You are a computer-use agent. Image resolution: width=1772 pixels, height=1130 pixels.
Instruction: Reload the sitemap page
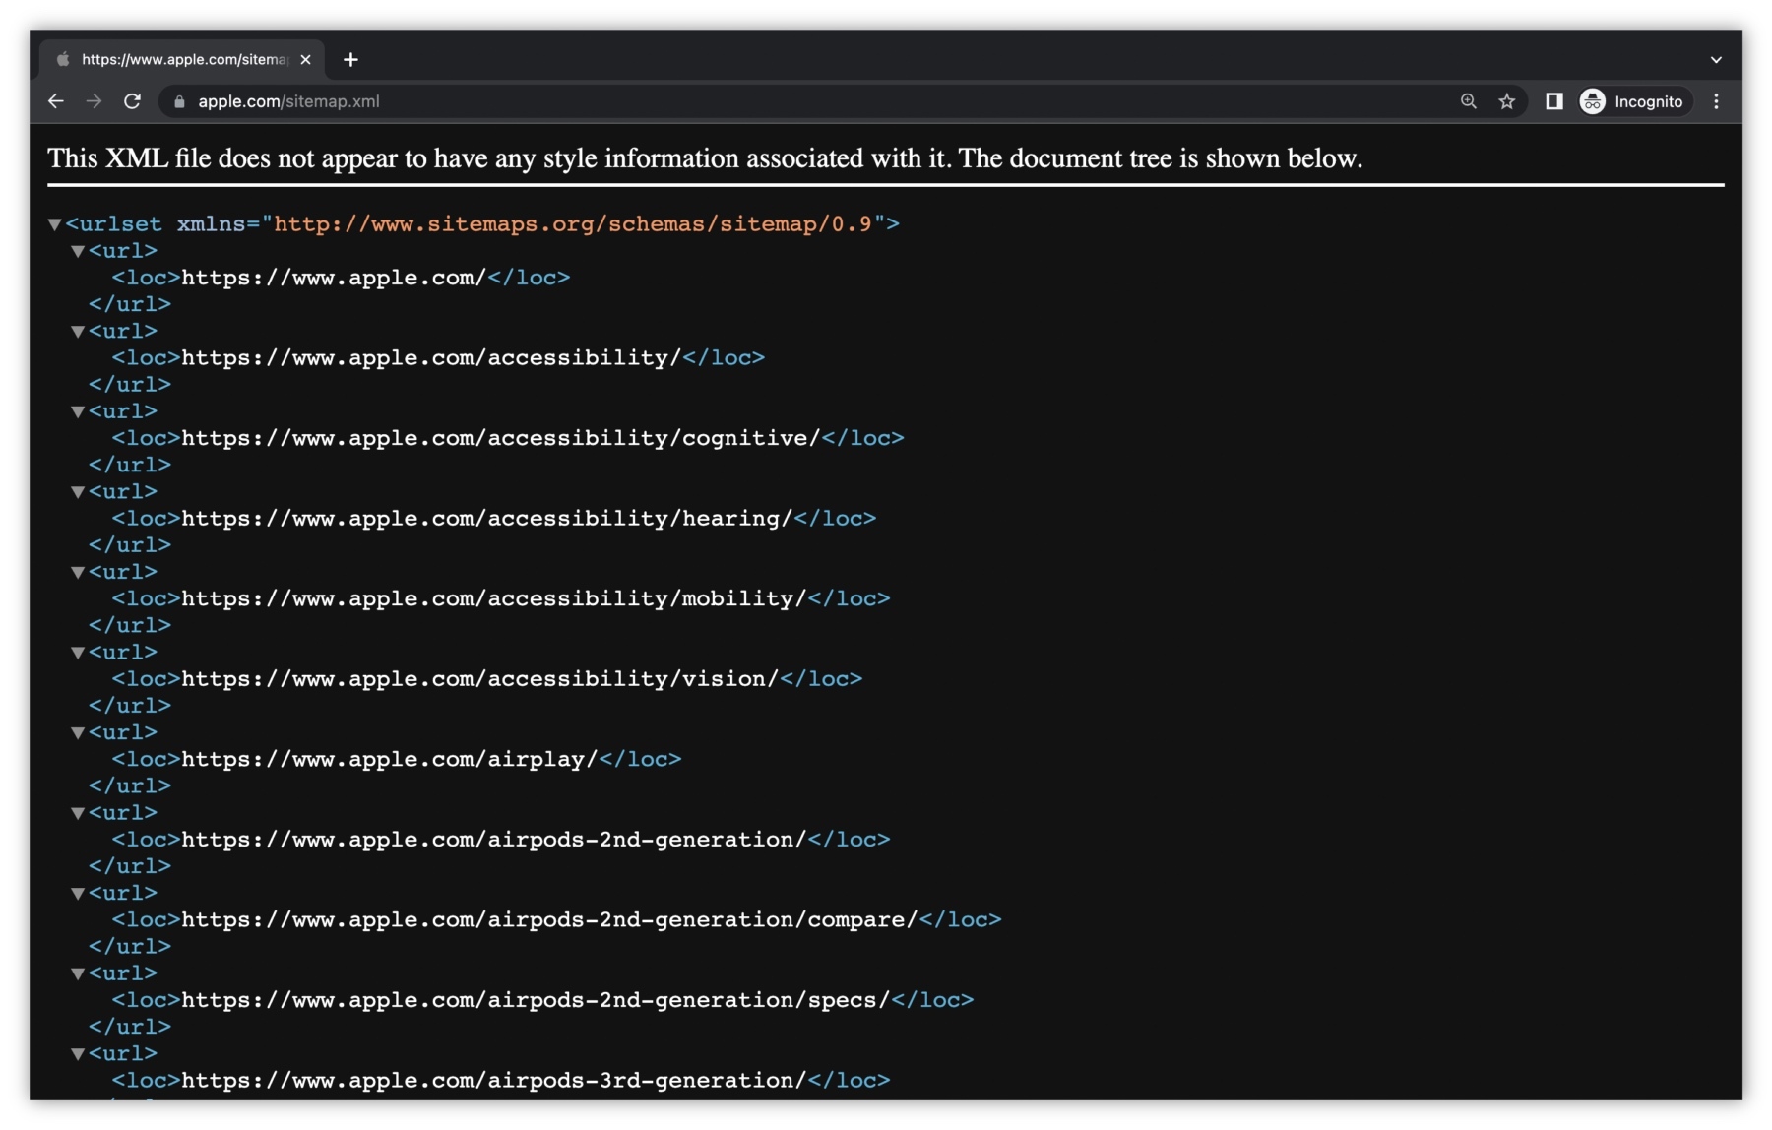pos(133,100)
